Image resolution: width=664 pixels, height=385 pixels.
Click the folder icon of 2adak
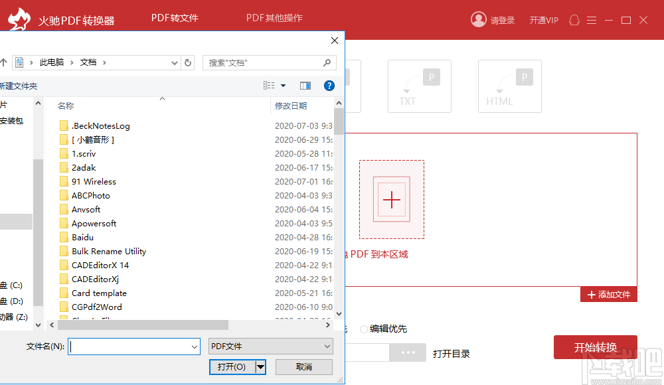point(64,167)
